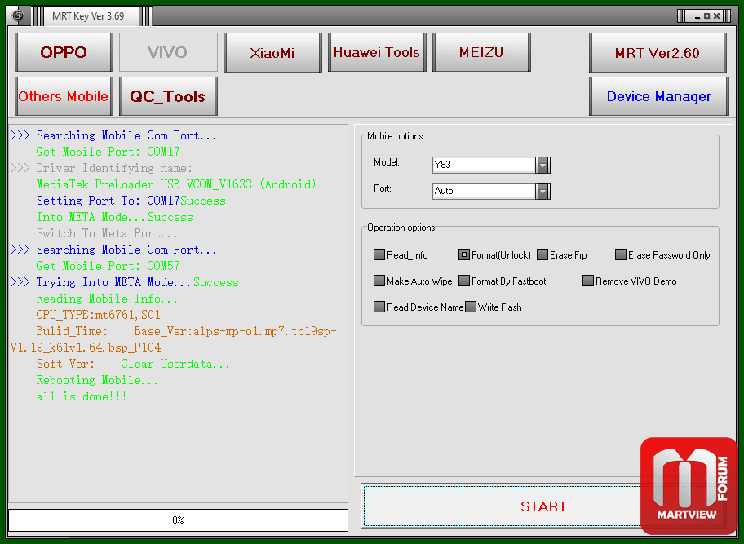Enable Remove VIVO Demo checkbox
Image resolution: width=744 pixels, height=544 pixels.
(x=588, y=281)
